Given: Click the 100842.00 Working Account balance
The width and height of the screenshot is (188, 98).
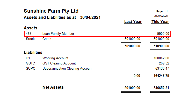Looking at the screenshot, I should click(x=161, y=58).
